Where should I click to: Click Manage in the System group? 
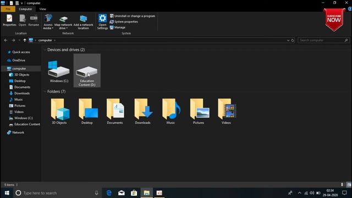pyautogui.click(x=118, y=28)
